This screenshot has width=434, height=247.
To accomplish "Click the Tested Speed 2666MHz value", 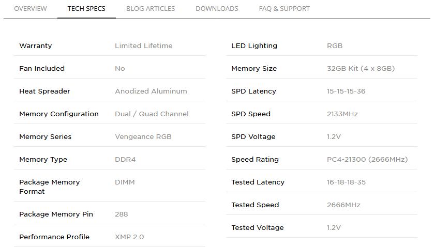I will 343,205.
